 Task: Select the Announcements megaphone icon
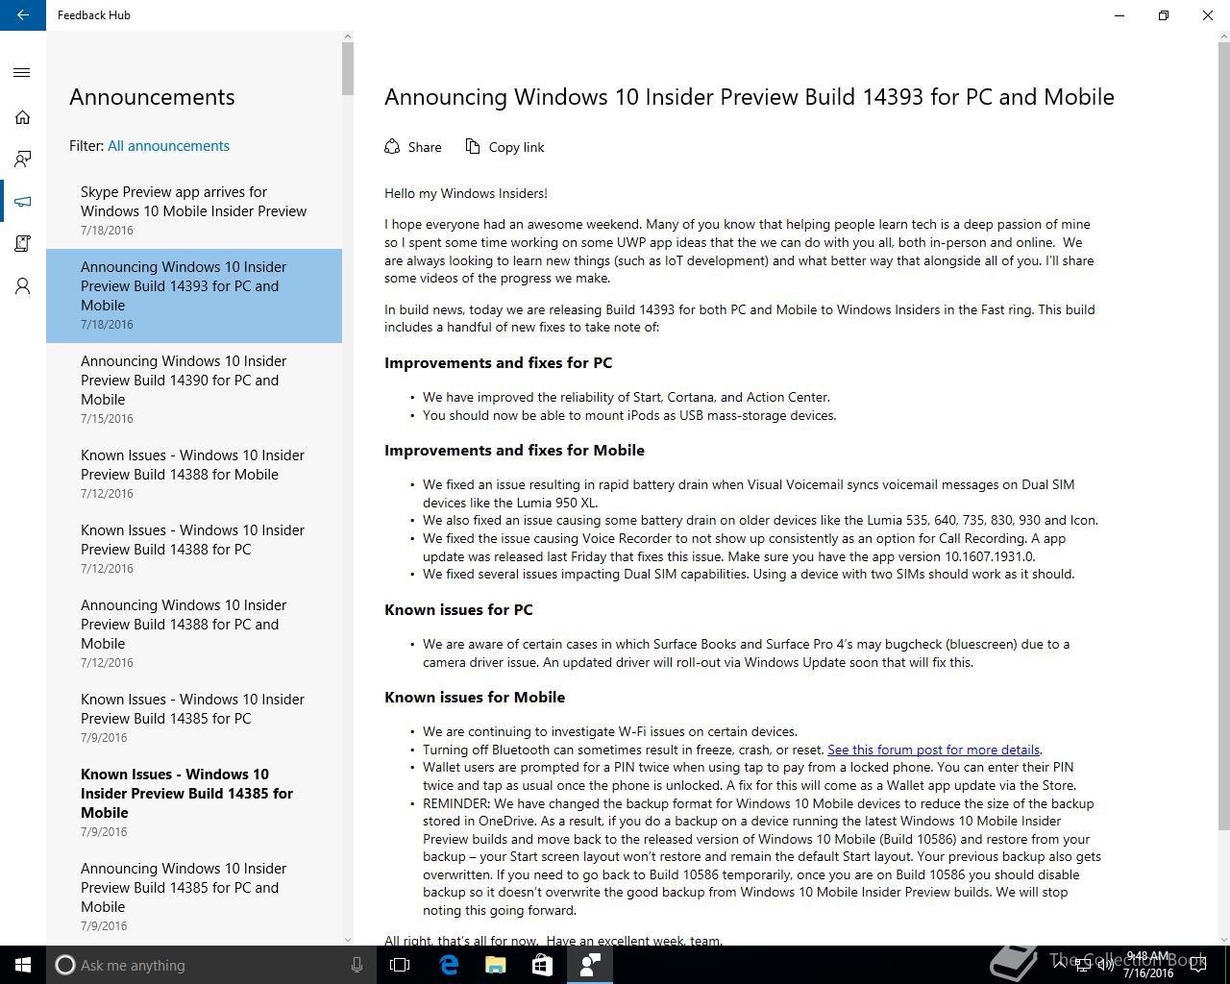[x=22, y=202]
